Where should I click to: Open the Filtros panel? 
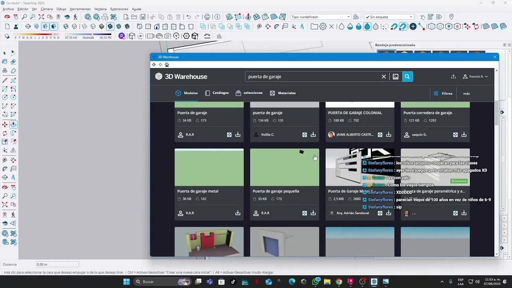point(443,93)
